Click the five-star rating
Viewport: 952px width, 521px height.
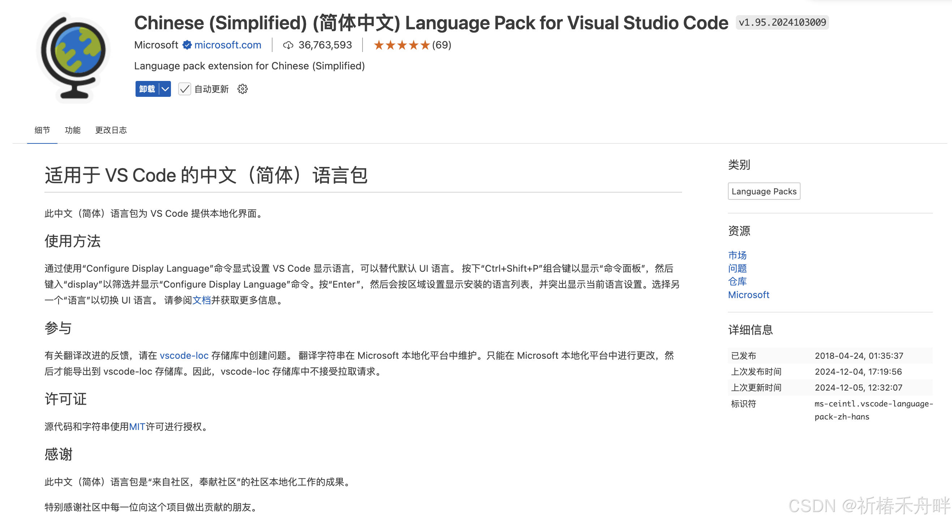coord(402,45)
